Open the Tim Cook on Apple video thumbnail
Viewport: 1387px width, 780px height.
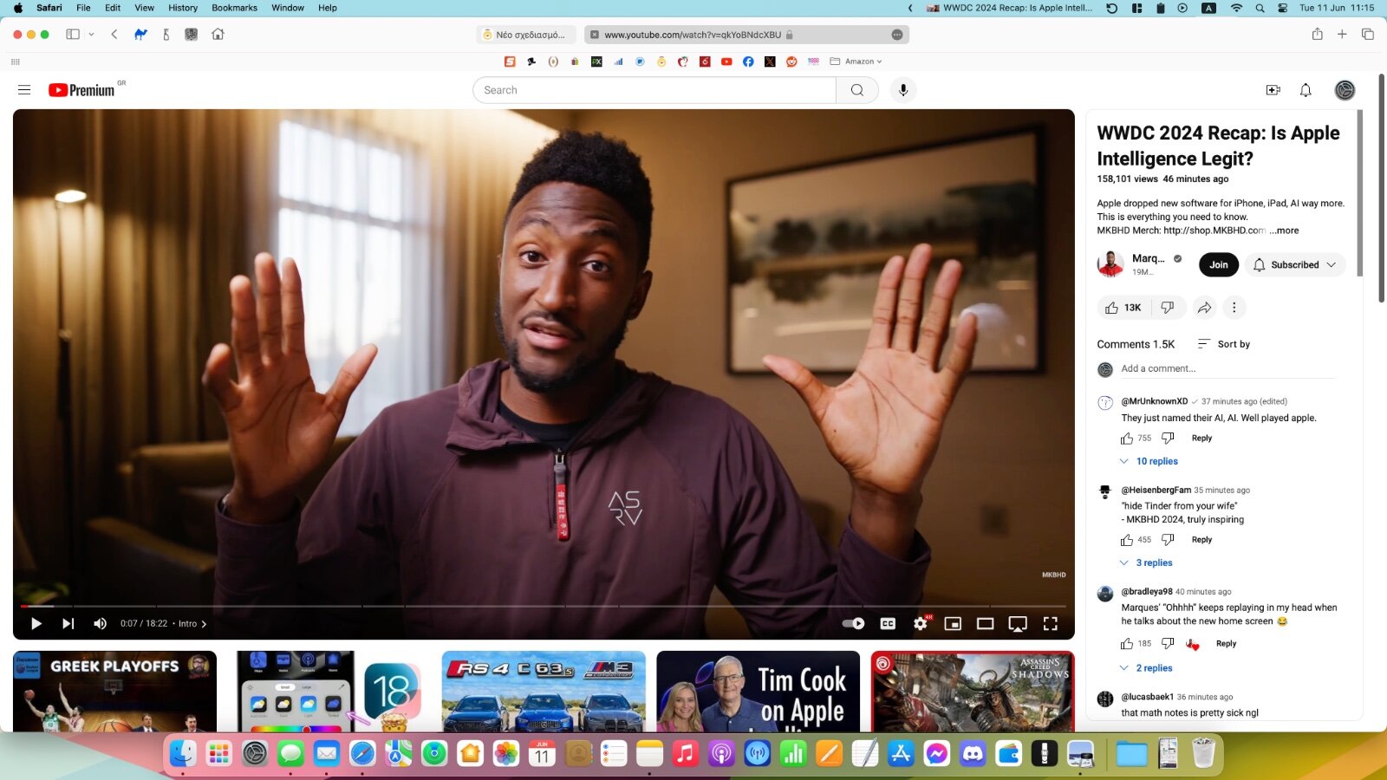(759, 692)
